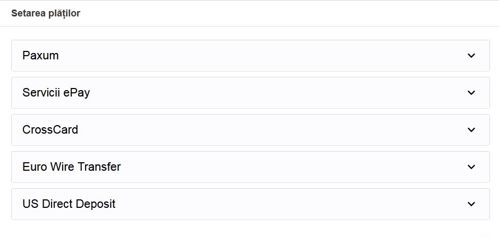Click the chevron icon beside US Direct Deposit
The width and height of the screenshot is (499, 237).
(x=471, y=204)
